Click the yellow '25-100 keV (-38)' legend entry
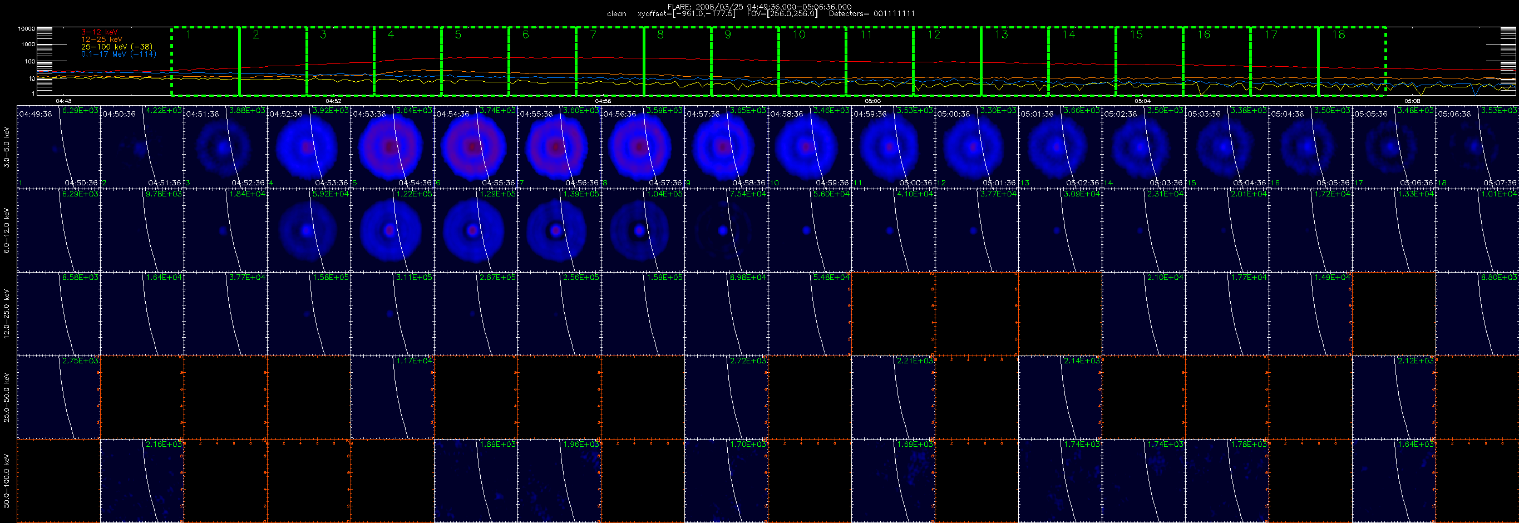The image size is (1519, 523). 116,47
